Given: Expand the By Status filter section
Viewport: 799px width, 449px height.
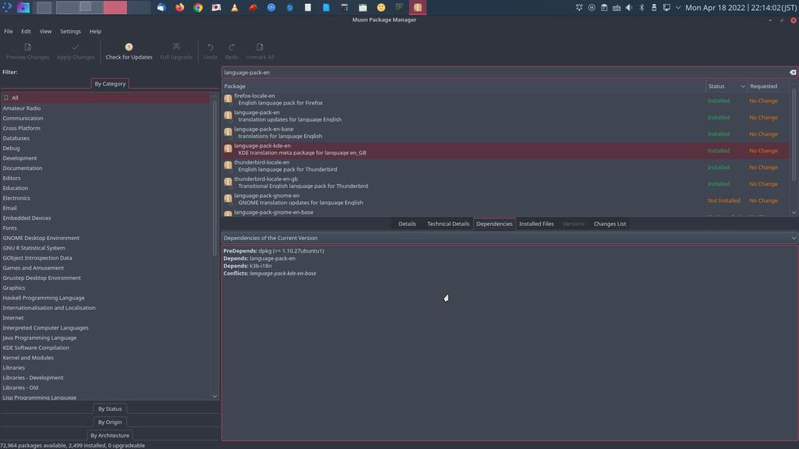Looking at the screenshot, I should click(109, 408).
